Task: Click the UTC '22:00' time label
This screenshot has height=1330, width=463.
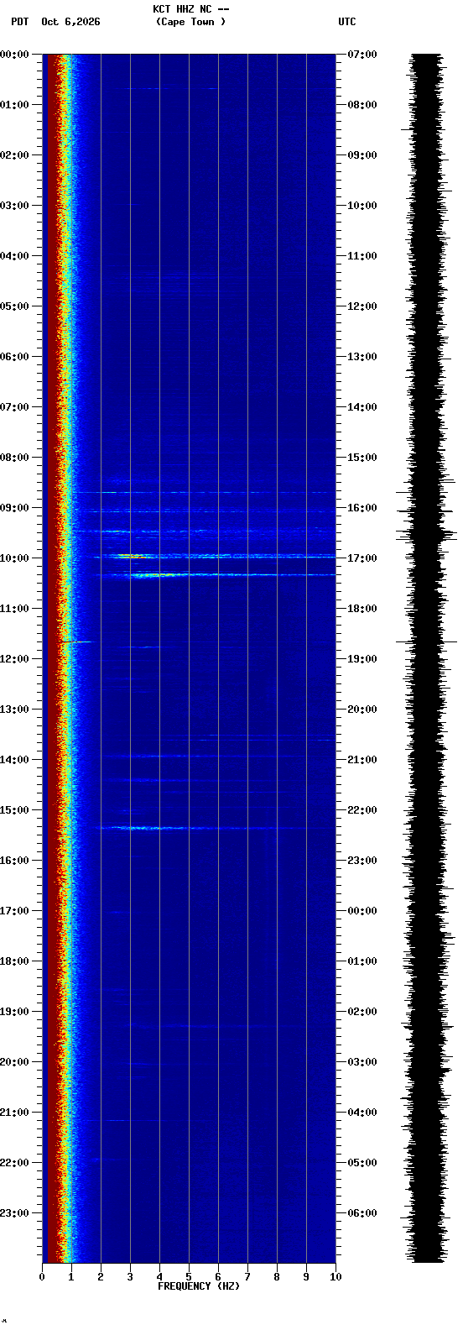Action: 362,810
